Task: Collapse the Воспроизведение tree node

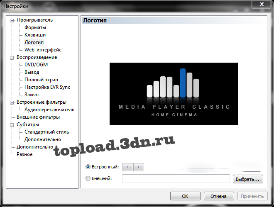Action: coord(12,57)
